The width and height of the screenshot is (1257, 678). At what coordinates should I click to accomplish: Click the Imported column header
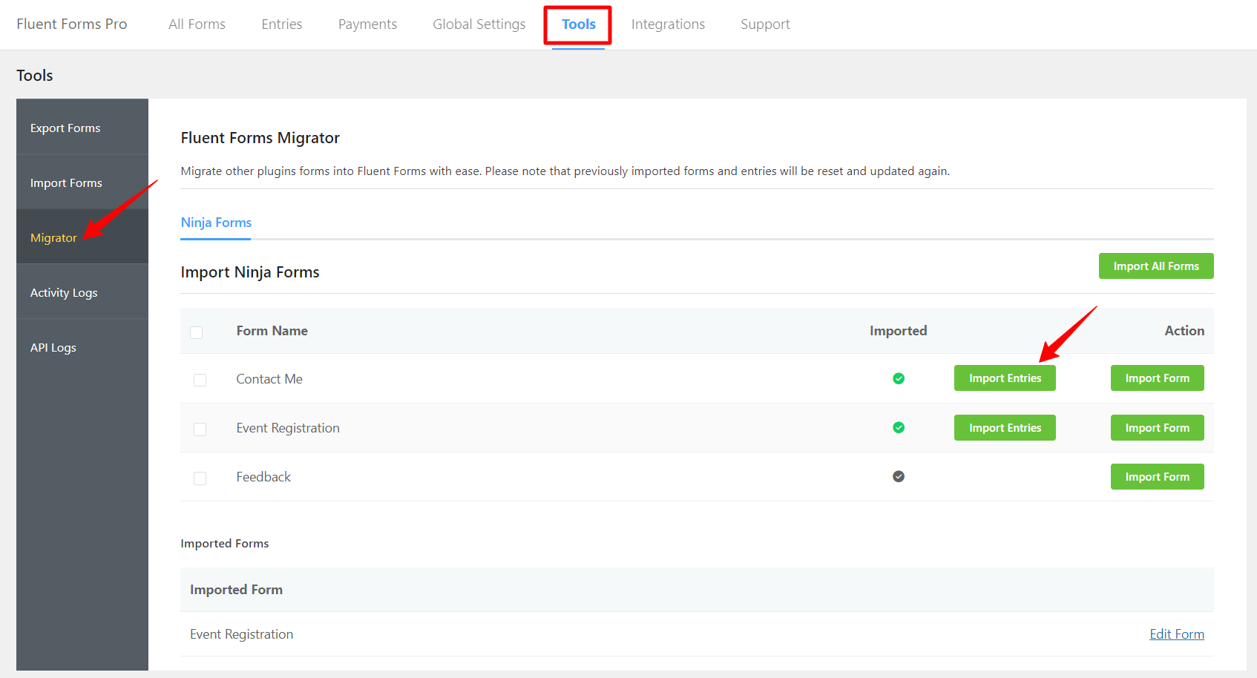898,331
